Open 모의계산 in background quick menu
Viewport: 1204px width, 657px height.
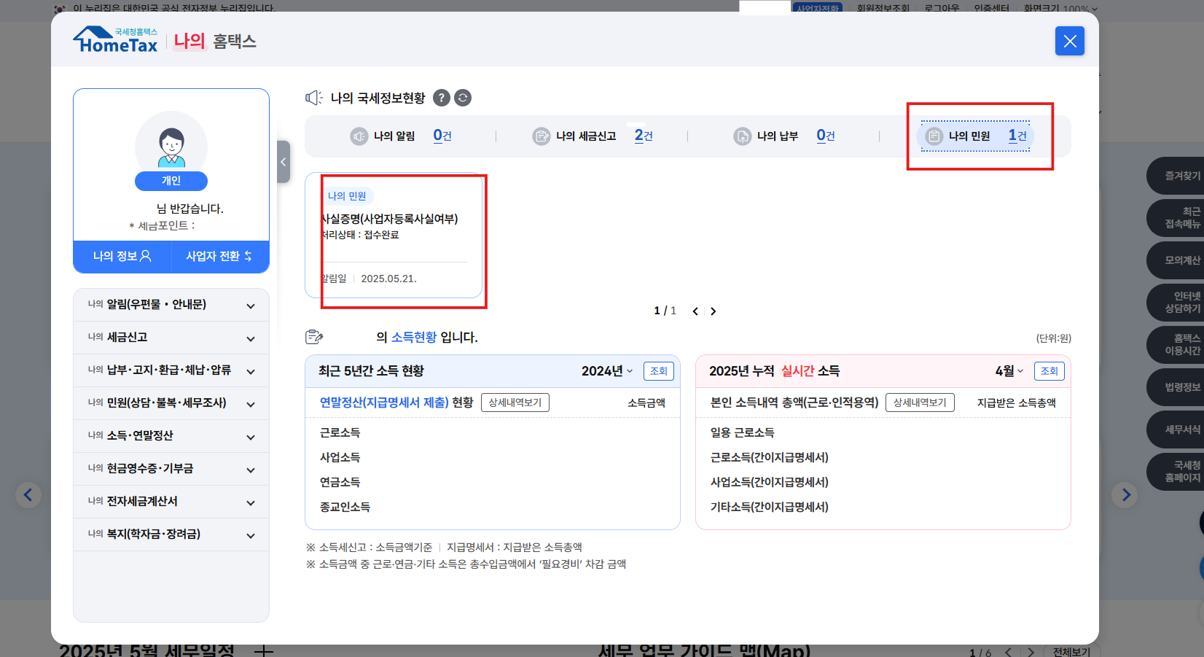tap(1176, 260)
